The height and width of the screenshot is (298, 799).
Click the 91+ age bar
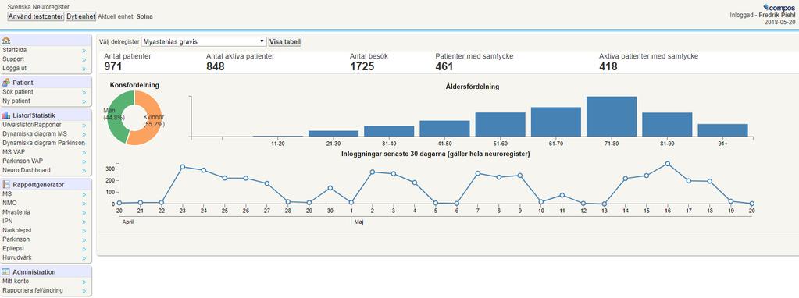coord(723,130)
